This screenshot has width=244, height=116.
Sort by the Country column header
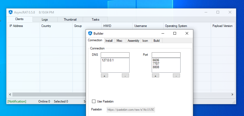(46, 26)
